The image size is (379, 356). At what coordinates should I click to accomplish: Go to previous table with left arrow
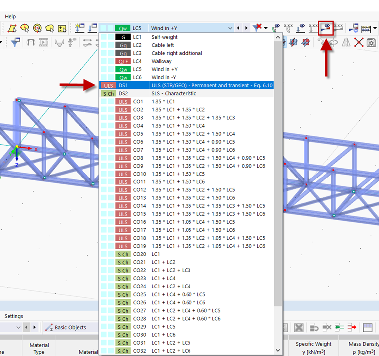coord(26,327)
